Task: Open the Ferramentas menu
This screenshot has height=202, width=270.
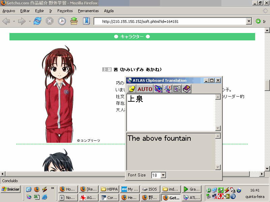Action: coord(88,11)
